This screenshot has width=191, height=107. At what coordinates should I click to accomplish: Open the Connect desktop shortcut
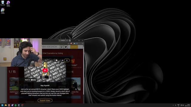[x=3, y=11]
